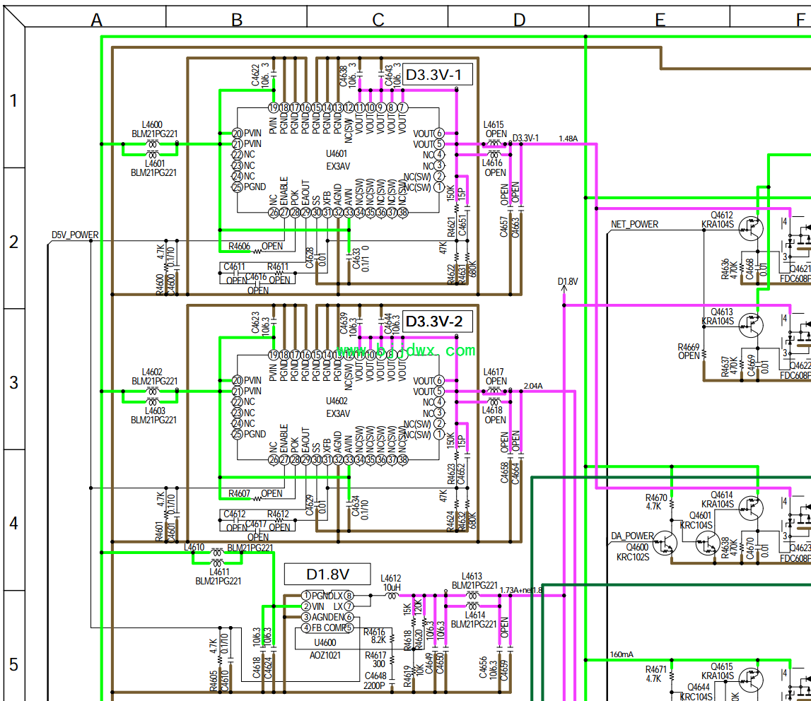Click the Q4615 designator text

721,667
